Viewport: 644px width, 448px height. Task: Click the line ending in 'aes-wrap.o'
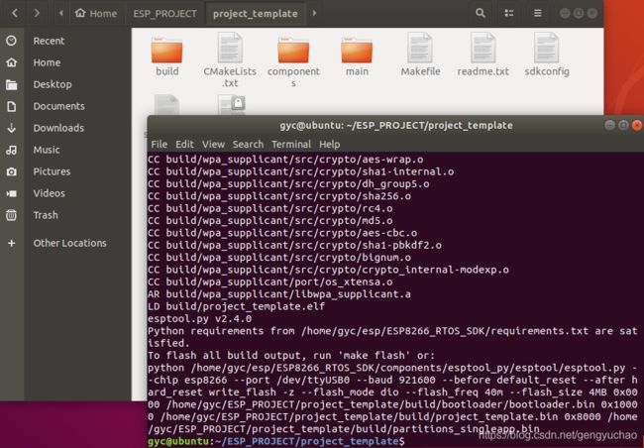point(285,159)
